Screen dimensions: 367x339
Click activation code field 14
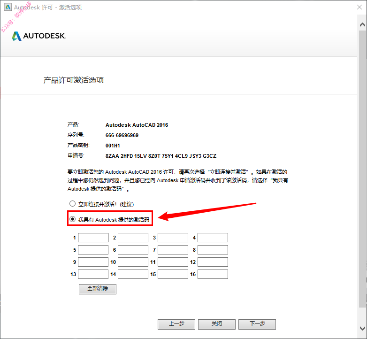coord(133,274)
